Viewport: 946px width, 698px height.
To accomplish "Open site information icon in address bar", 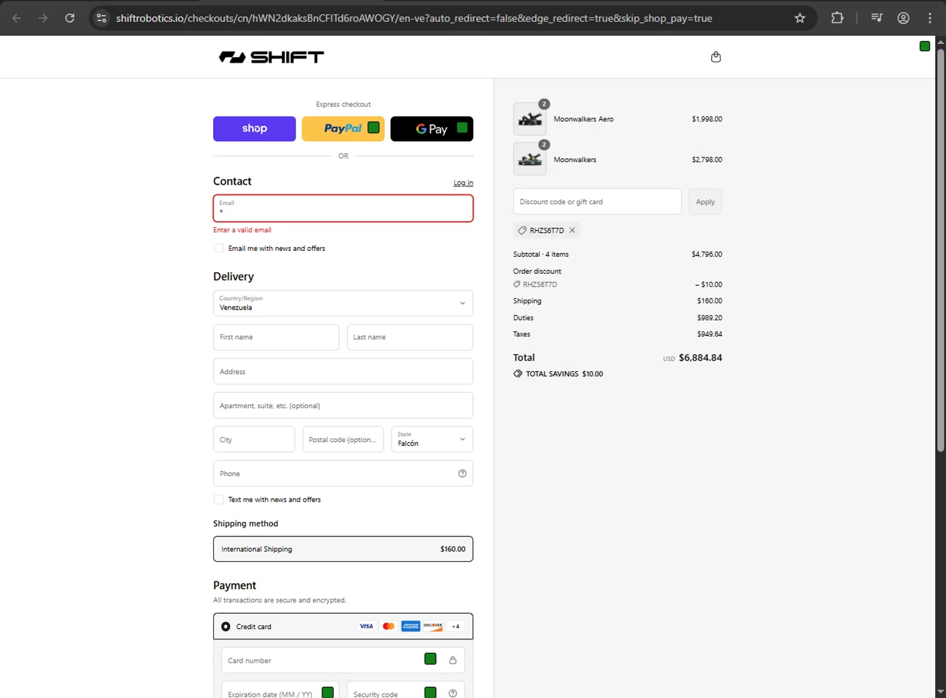I will coord(101,18).
